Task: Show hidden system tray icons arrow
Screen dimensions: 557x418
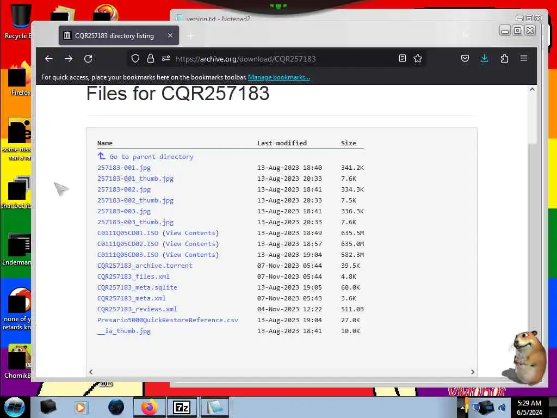Action: pyautogui.click(x=462, y=407)
